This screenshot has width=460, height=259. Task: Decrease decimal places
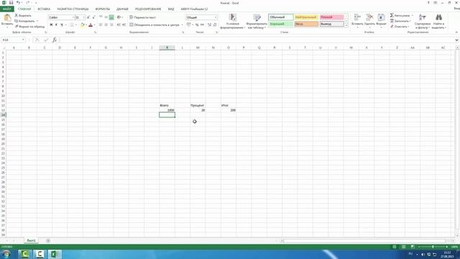(215, 25)
